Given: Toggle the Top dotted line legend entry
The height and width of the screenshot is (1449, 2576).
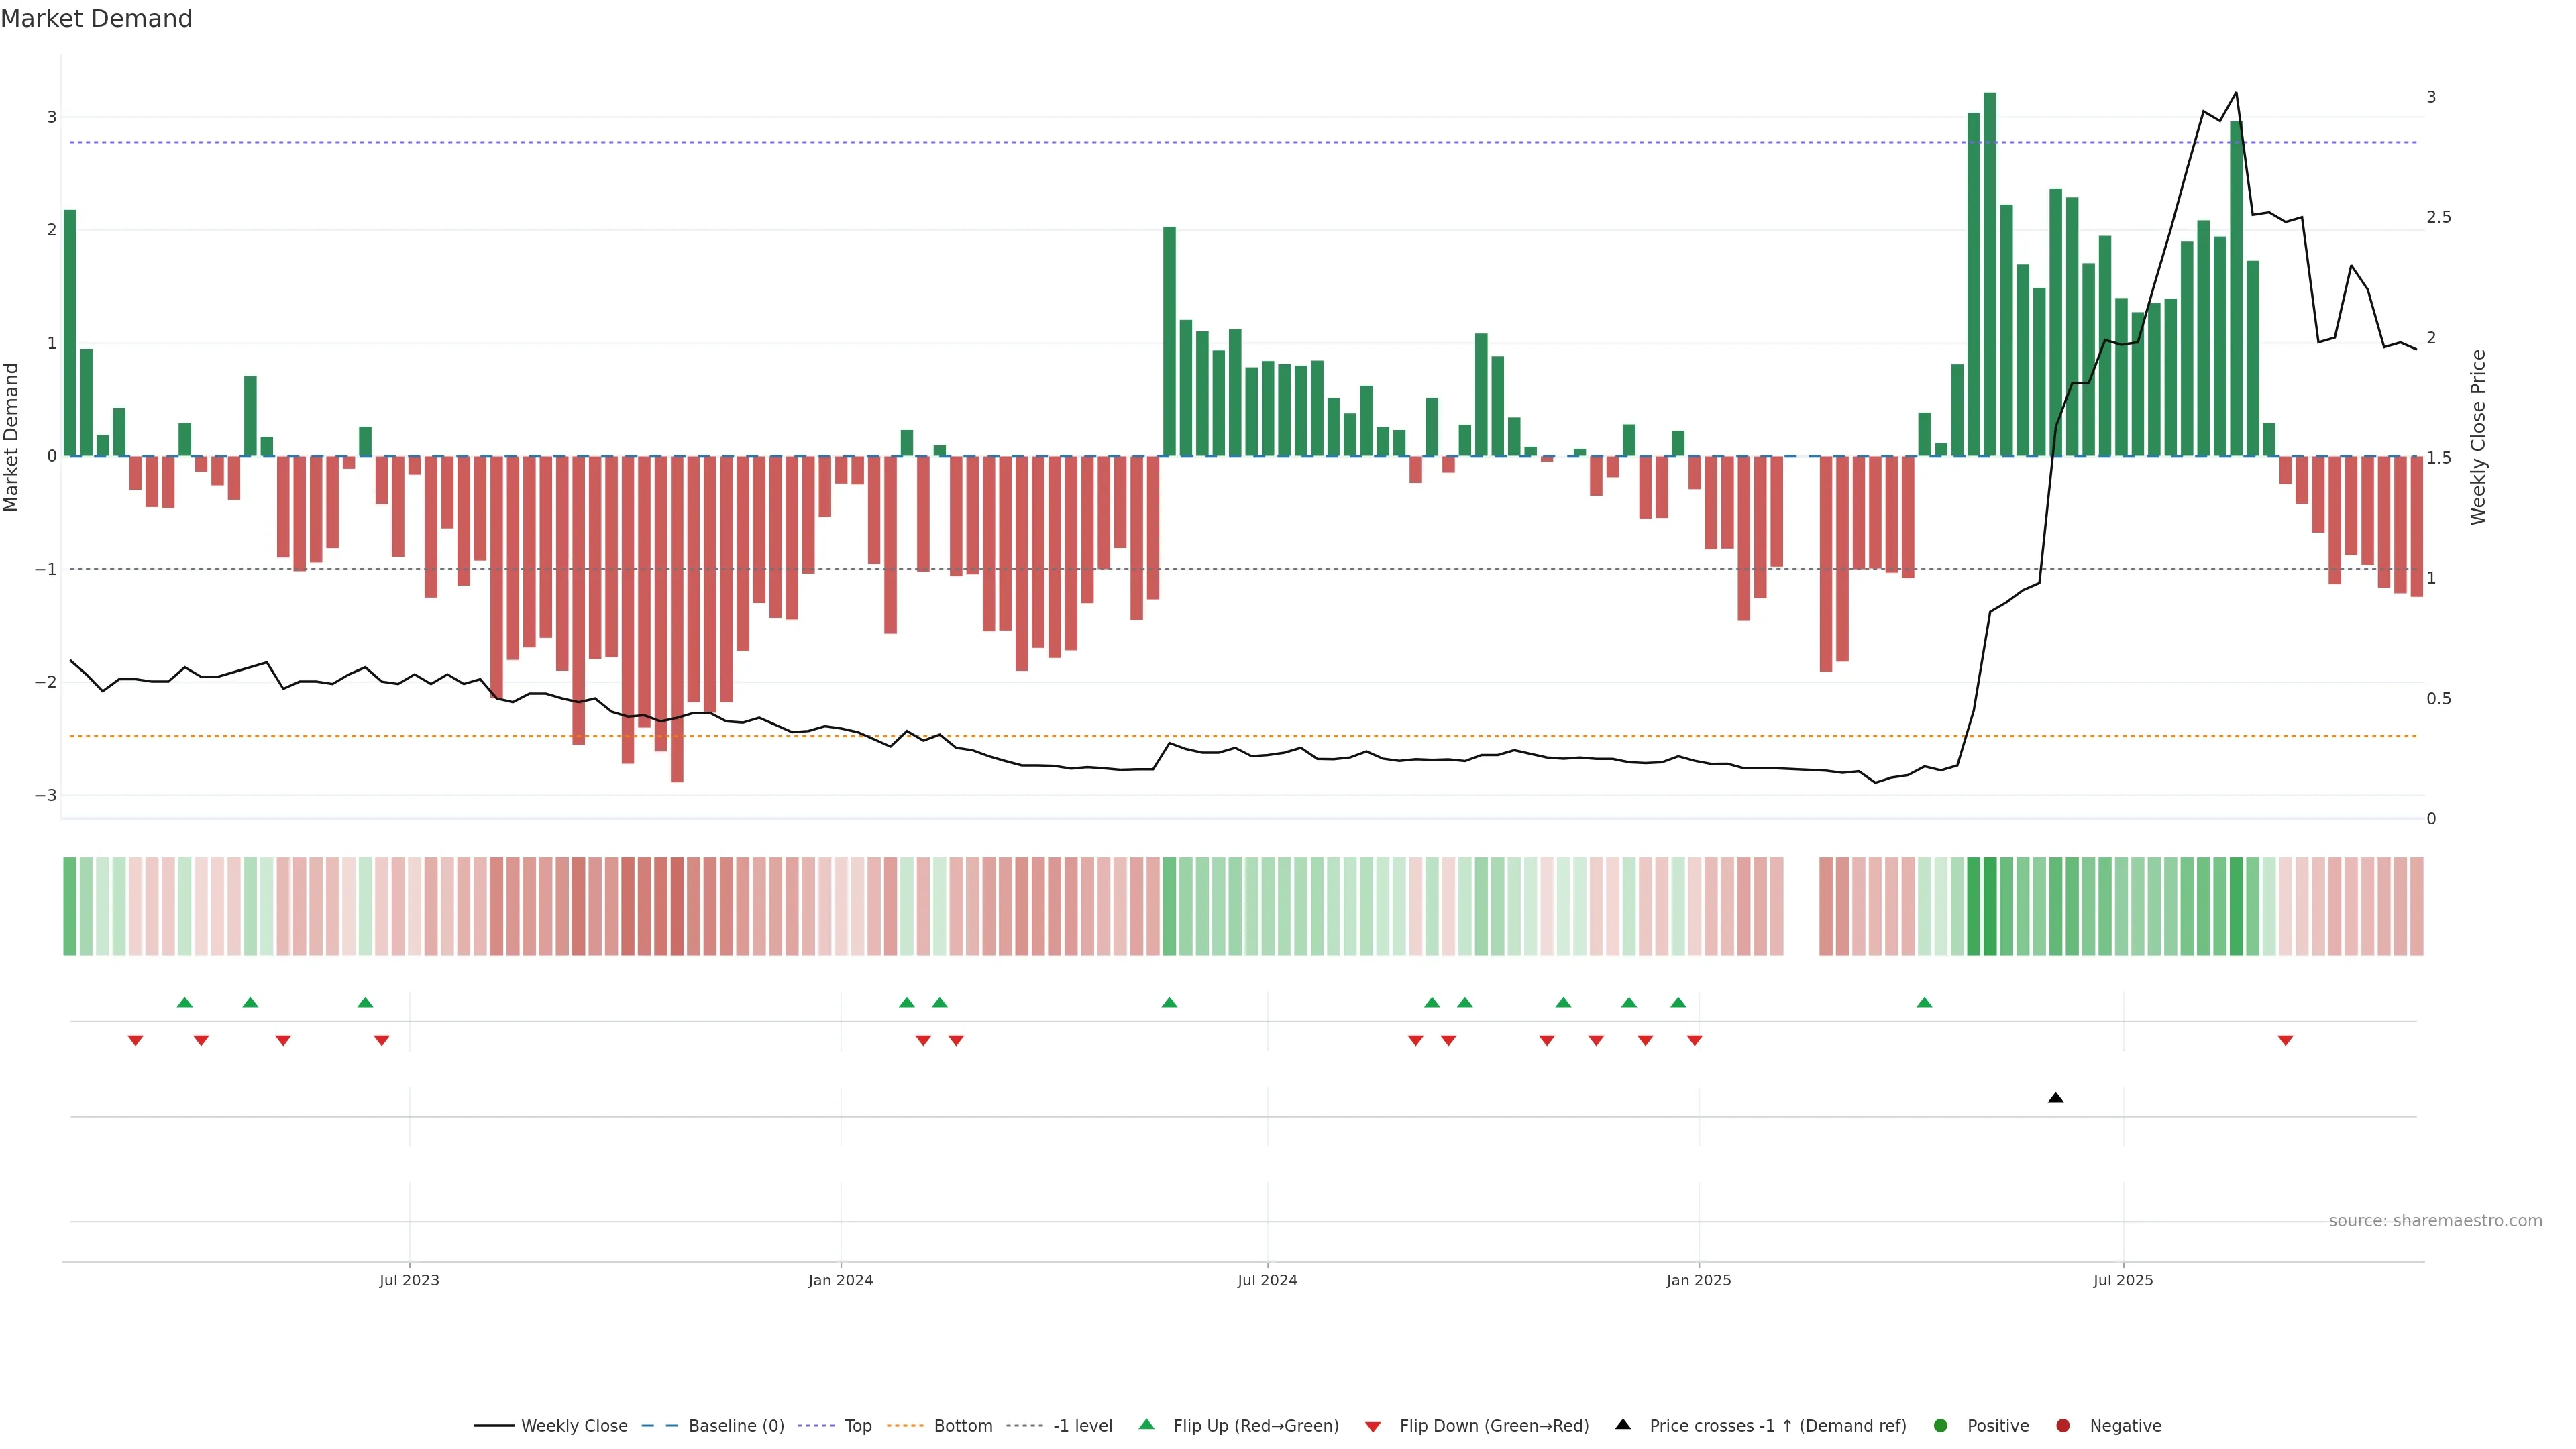Looking at the screenshot, I should pyautogui.click(x=857, y=1425).
